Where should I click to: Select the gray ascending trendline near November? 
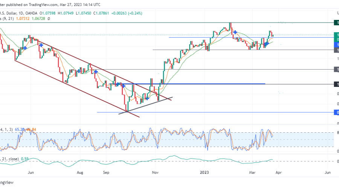(145, 106)
